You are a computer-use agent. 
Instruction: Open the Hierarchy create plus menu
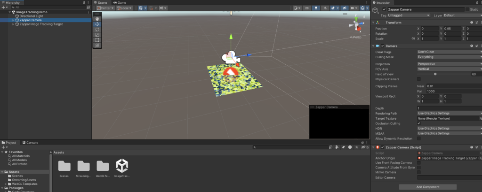tap(4, 7)
